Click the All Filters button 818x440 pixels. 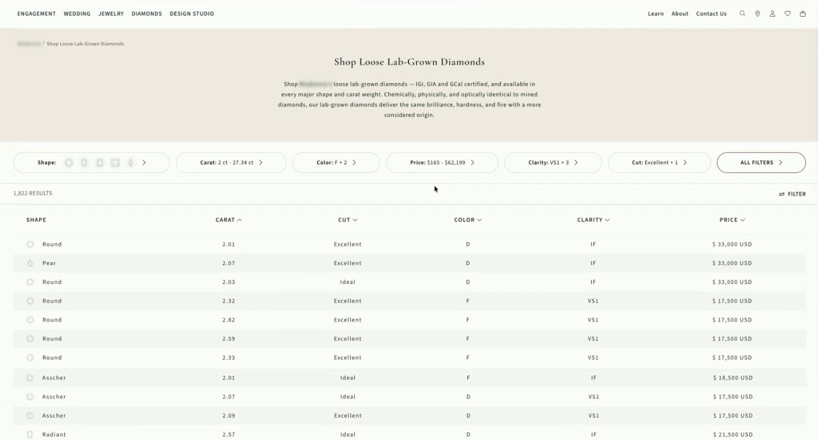tap(761, 163)
